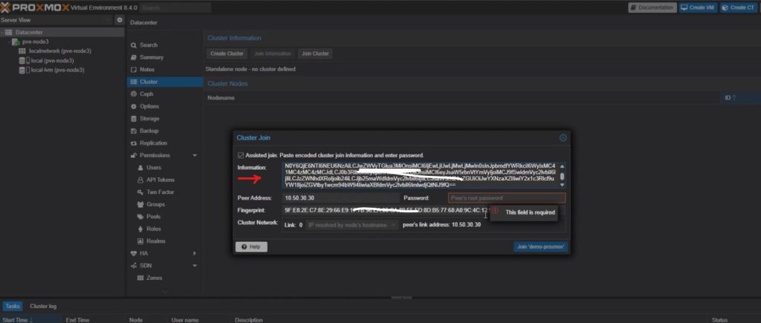Click the Nodename column header
Viewport: 761px width, 323px height.
(221, 98)
